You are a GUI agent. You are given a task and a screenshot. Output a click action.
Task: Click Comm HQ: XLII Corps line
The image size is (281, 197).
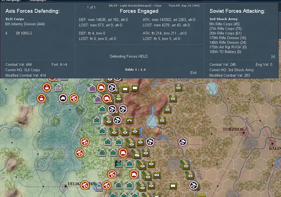click(23, 70)
